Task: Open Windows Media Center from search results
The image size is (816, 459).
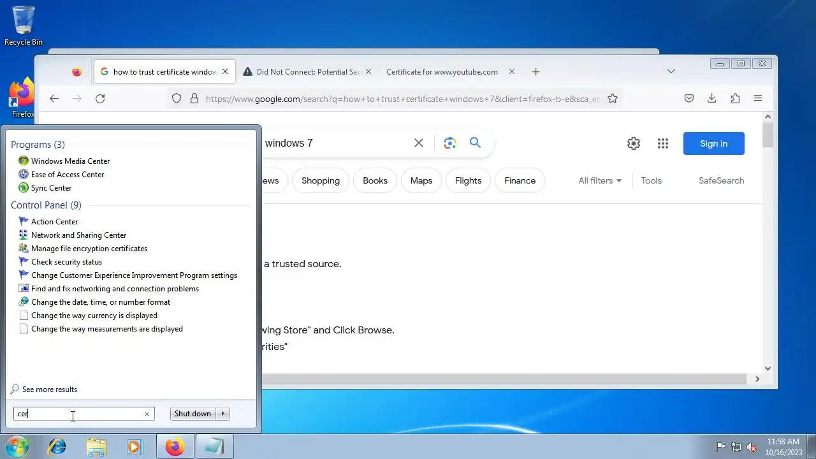Action: click(70, 161)
